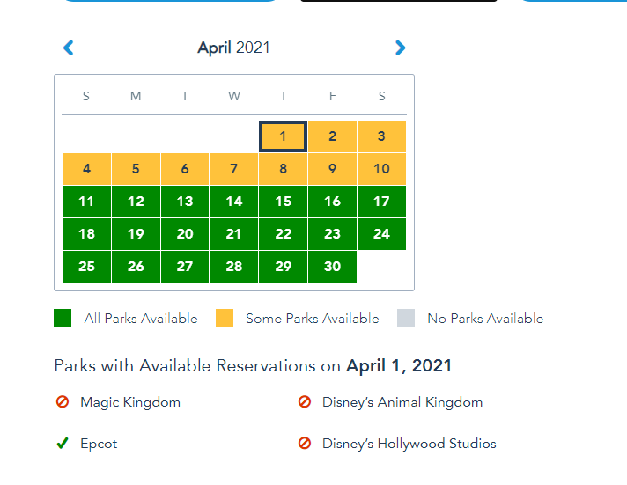Click unavailable icon beside Disney's Animal Kingdom

(305, 402)
